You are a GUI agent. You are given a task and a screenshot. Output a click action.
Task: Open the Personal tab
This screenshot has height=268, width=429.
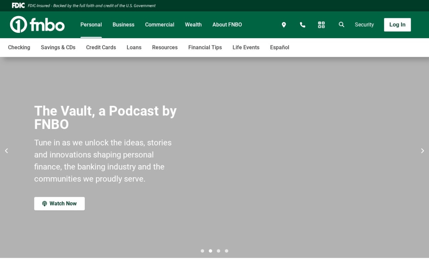pos(91,25)
